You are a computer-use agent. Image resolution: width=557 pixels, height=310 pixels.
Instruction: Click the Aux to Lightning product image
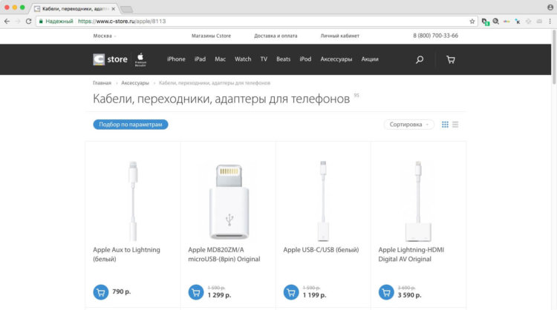click(133, 201)
